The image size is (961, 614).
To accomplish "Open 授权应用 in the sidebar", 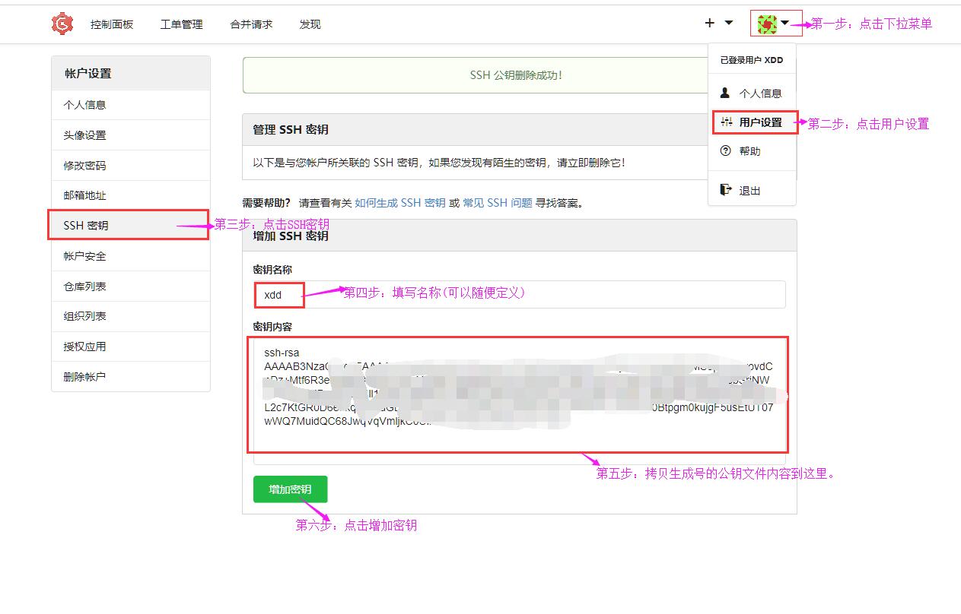I will pos(131,347).
